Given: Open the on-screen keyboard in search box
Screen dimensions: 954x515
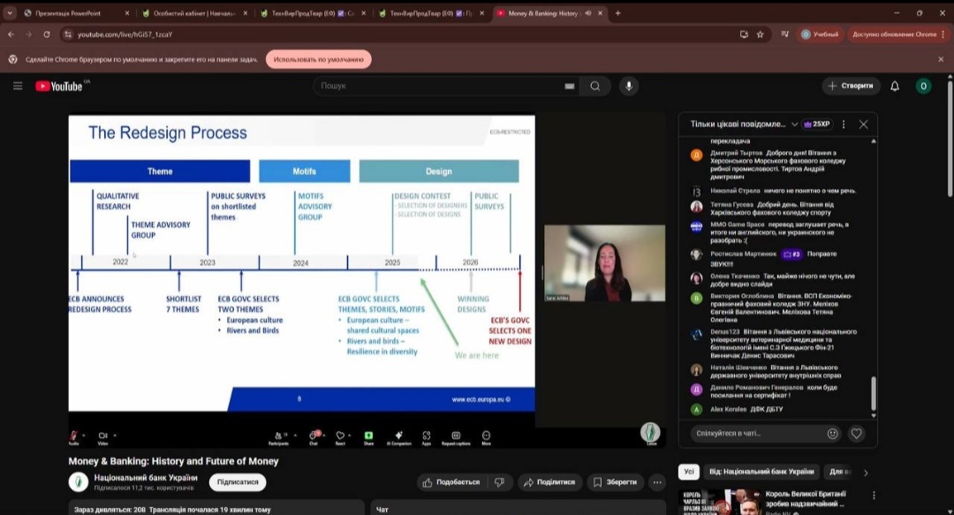Looking at the screenshot, I should coord(569,86).
